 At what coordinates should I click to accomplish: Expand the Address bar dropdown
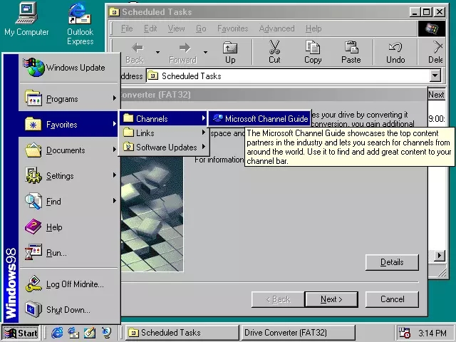pos(435,76)
